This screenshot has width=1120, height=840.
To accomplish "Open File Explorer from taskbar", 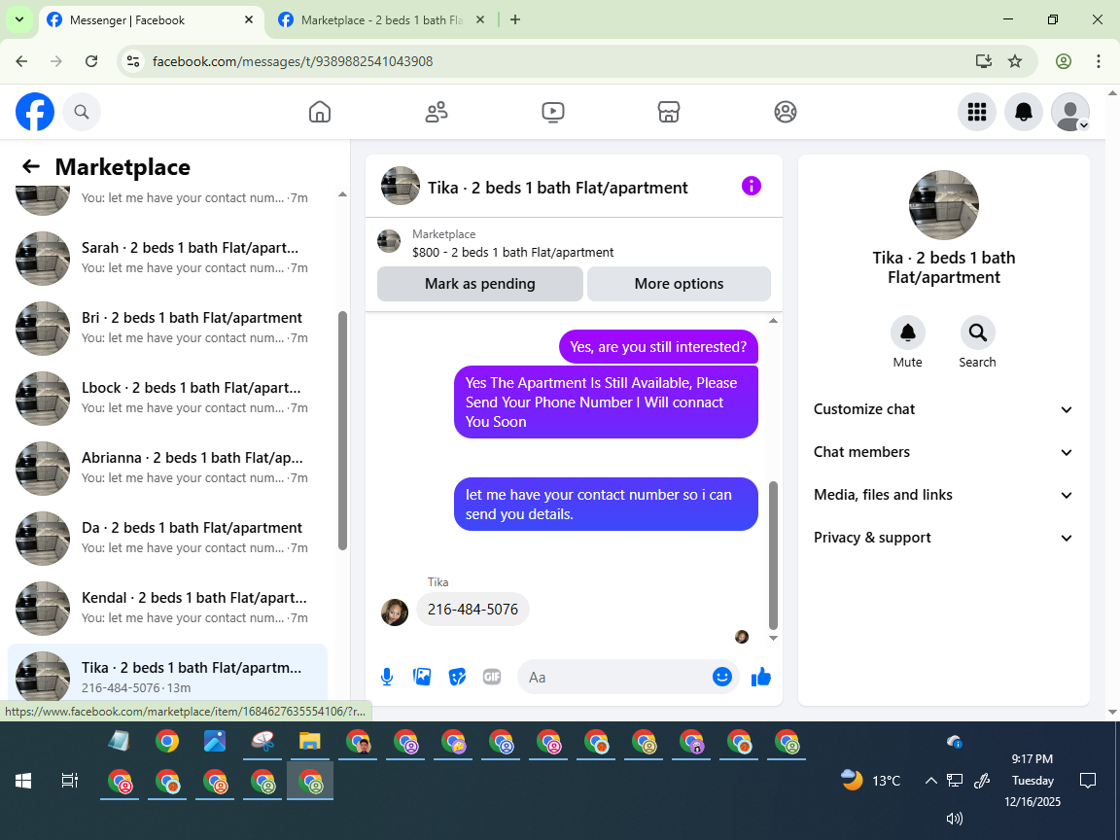I will click(309, 742).
